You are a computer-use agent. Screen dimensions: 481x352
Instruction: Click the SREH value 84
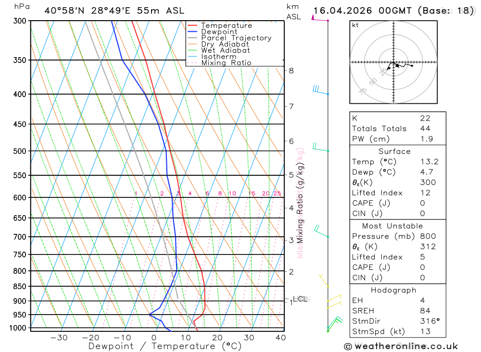[425, 311]
